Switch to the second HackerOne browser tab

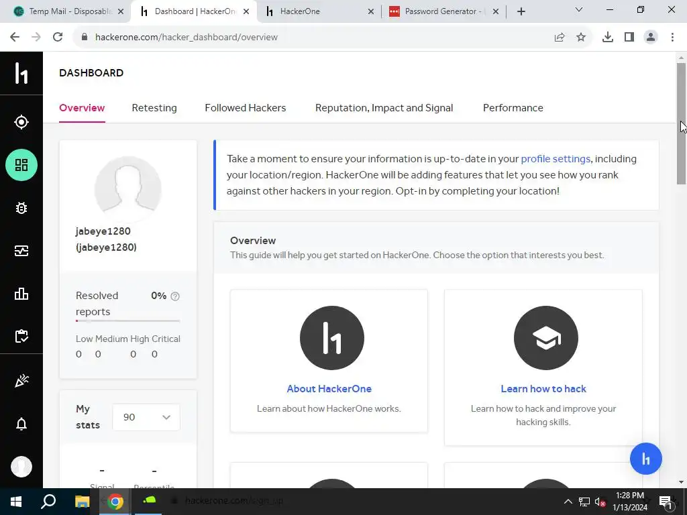point(320,11)
